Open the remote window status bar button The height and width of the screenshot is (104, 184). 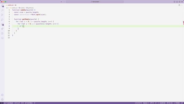pyautogui.click(x=1, y=103)
